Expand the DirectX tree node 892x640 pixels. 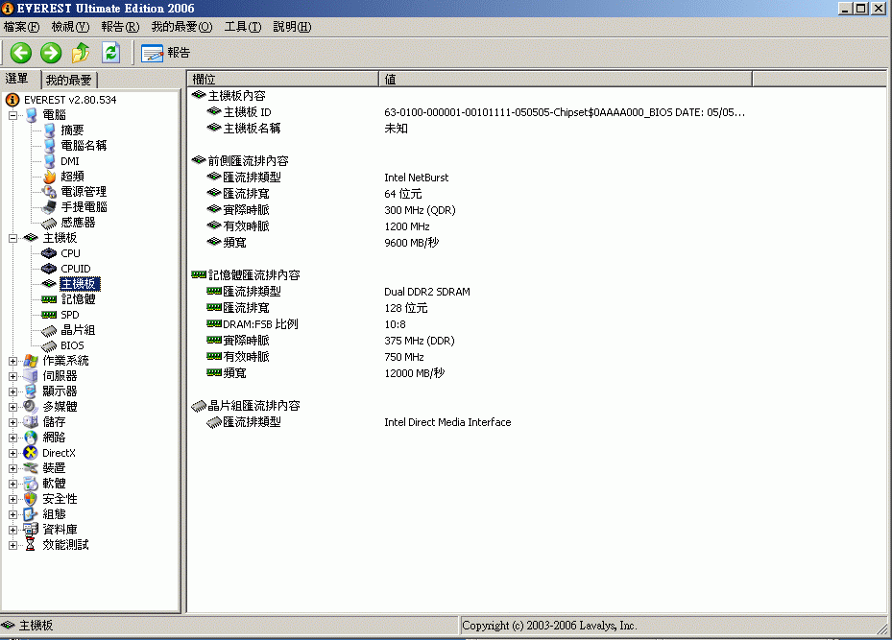point(13,453)
